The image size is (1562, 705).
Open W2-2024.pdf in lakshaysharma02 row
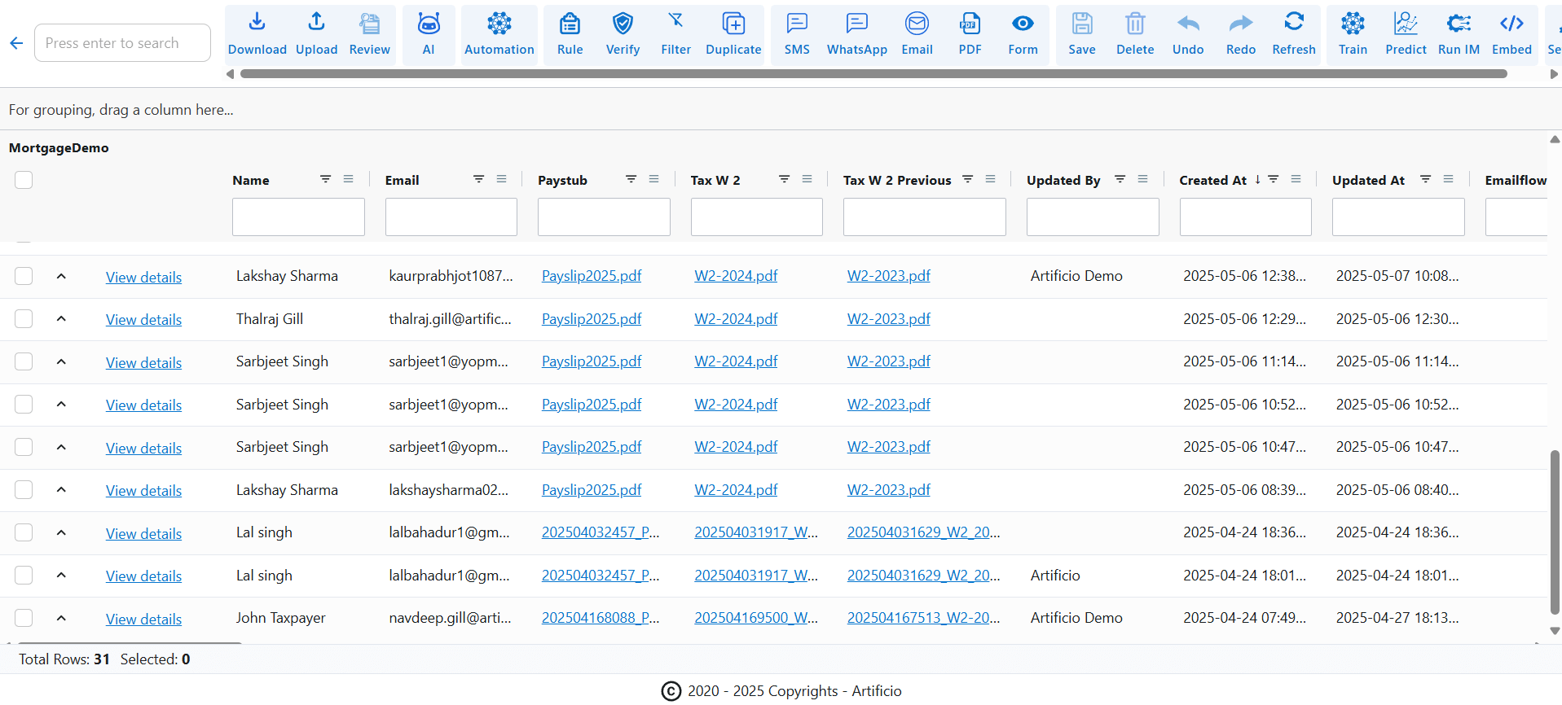736,490
